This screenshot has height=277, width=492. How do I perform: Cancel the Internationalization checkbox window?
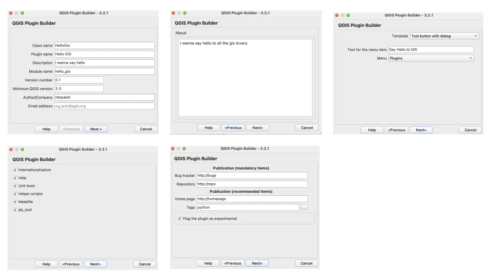point(145,264)
